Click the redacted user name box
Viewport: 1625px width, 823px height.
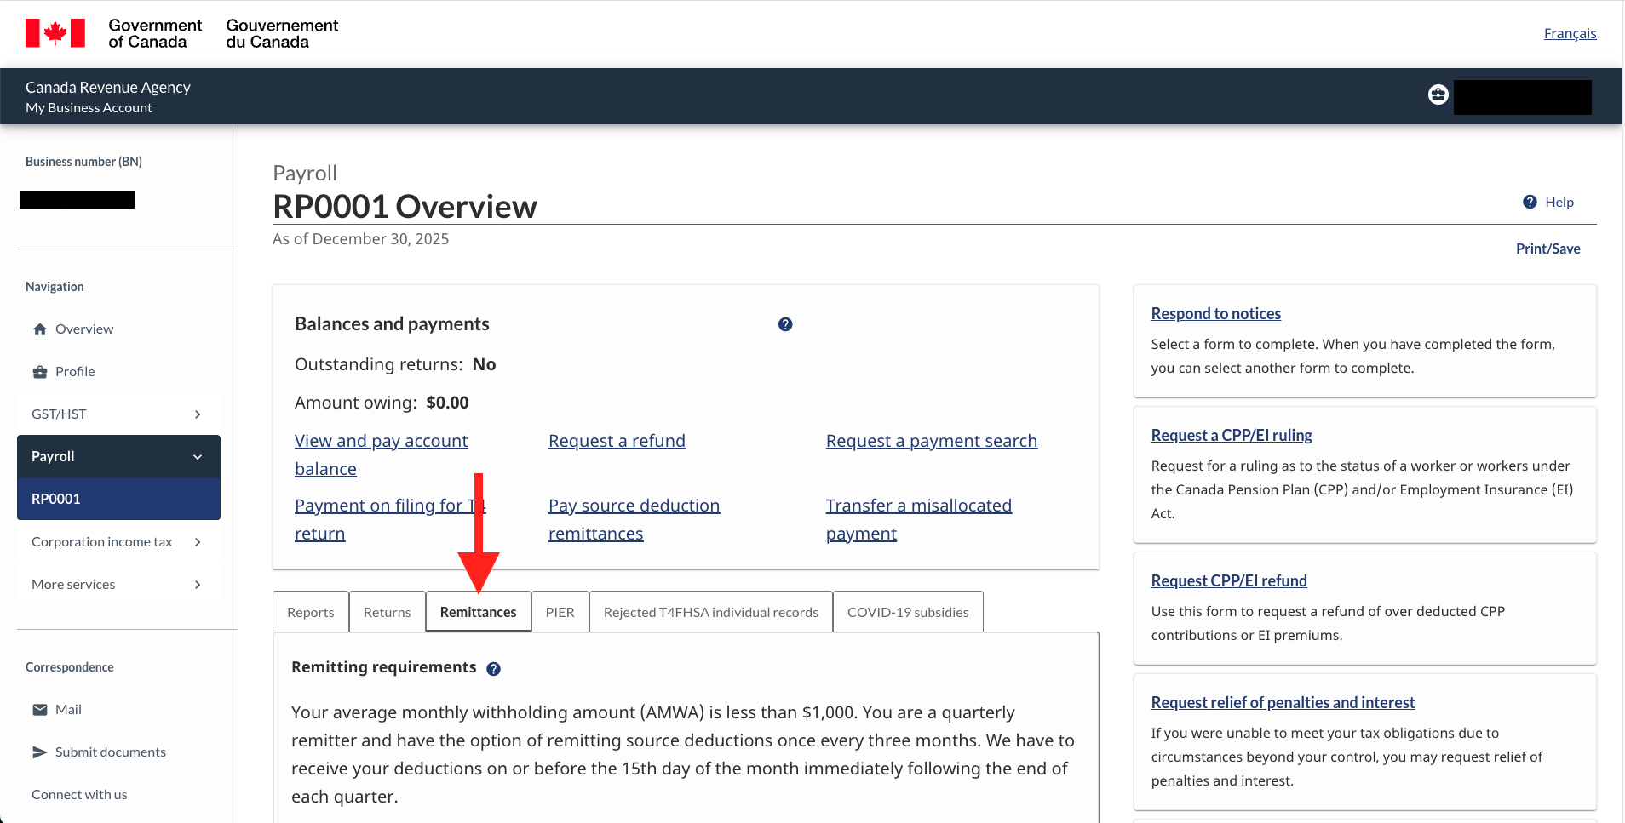tap(1522, 97)
